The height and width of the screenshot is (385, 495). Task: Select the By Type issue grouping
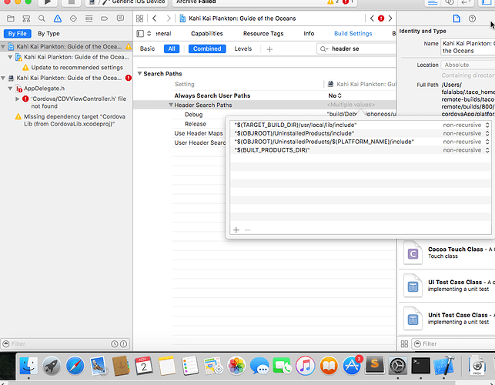pos(48,33)
